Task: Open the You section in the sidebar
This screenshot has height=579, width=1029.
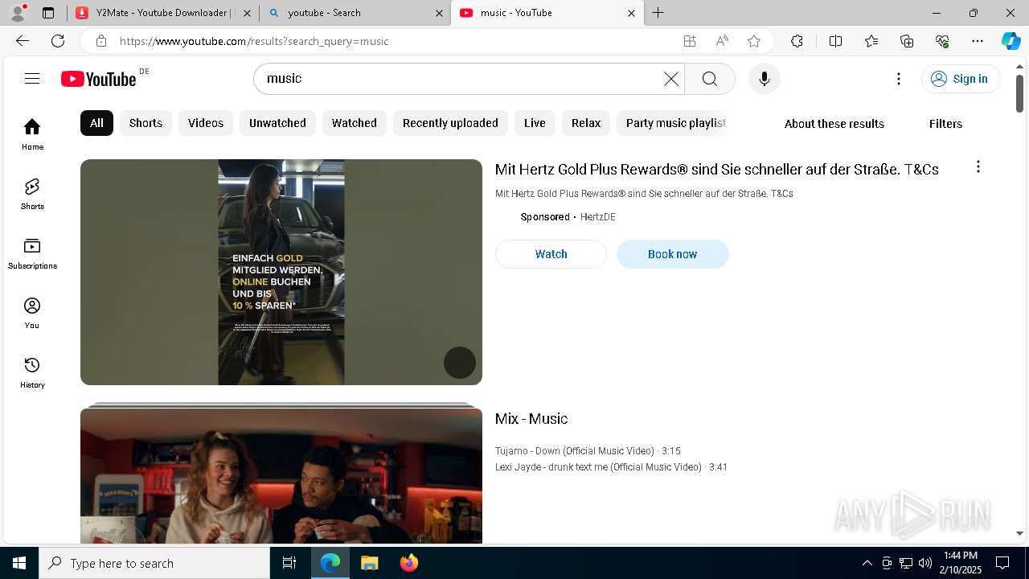Action: (32, 313)
